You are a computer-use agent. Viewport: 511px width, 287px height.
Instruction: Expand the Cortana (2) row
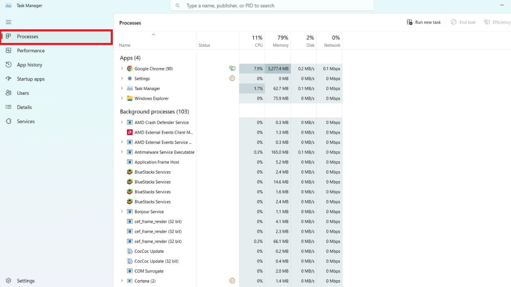(122, 281)
